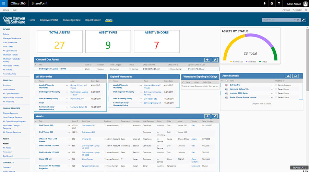Select all in Warranties Expiring header check

pyautogui.click(x=183, y=82)
